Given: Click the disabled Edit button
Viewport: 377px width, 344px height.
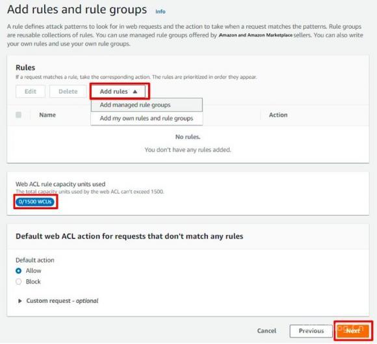Looking at the screenshot, I should point(31,91).
